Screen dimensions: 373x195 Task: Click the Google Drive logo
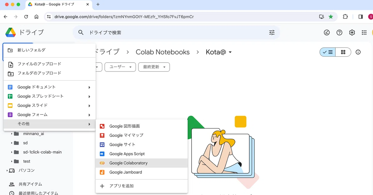10,32
